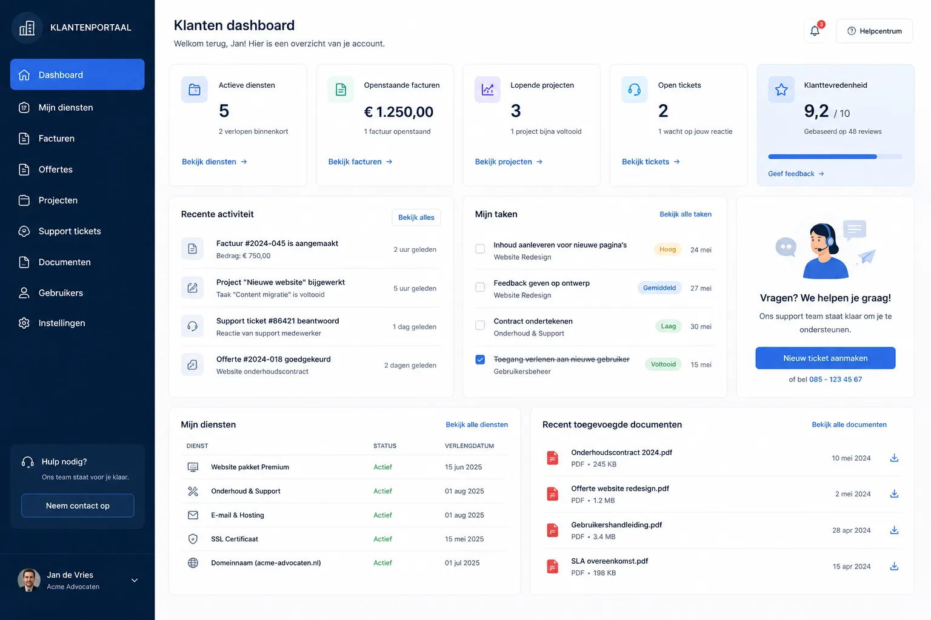Image resolution: width=931 pixels, height=620 pixels.
Task: Download Onderhoudscontract 2024.pdf via download icon
Action: (x=894, y=458)
